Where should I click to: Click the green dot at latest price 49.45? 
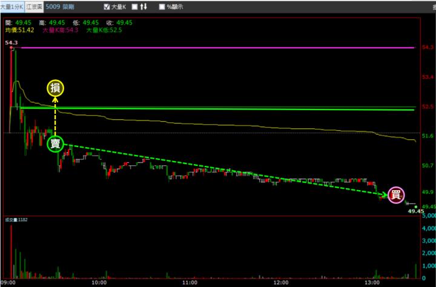415,206
